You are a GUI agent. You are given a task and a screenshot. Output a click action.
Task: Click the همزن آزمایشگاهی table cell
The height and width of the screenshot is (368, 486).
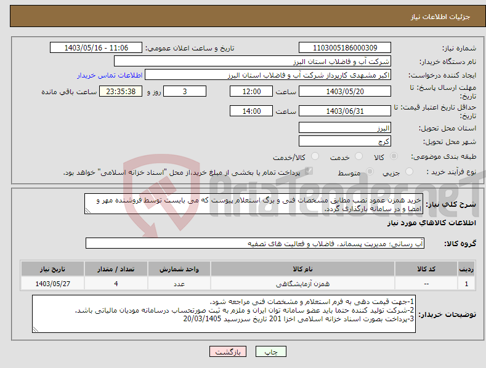tap(302, 284)
